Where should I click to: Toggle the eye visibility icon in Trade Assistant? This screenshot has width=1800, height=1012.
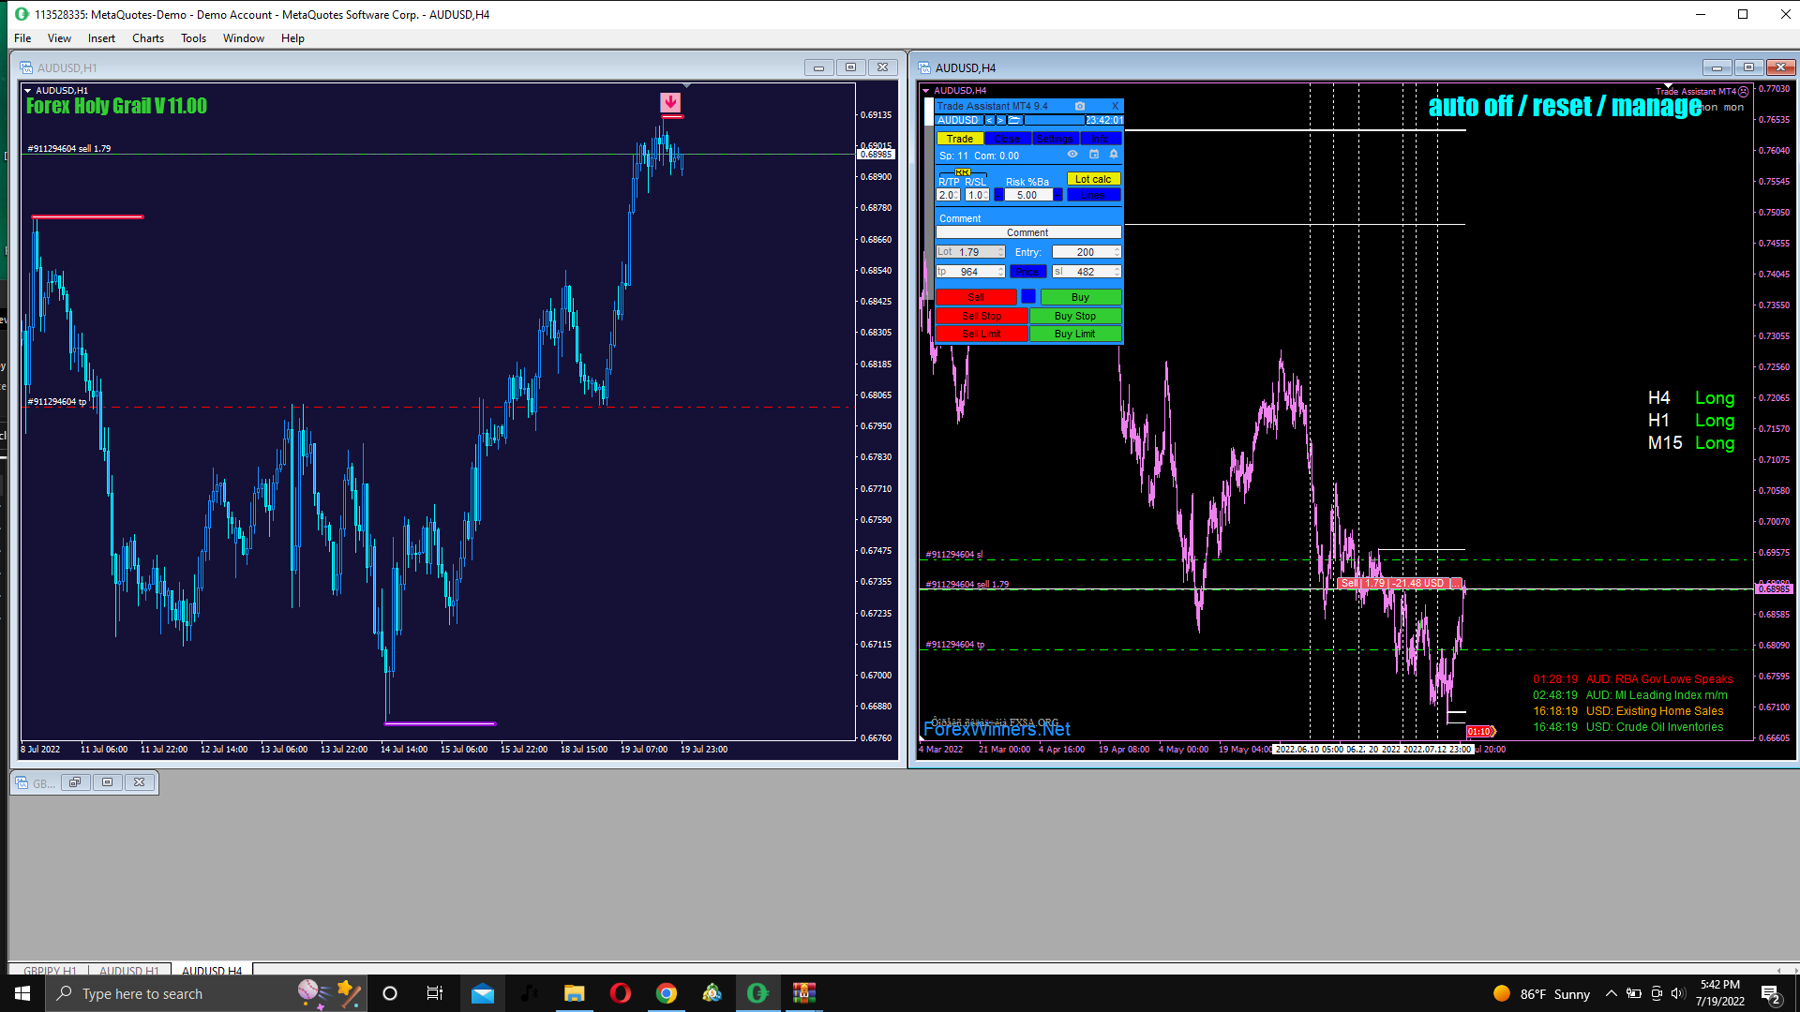1072,155
